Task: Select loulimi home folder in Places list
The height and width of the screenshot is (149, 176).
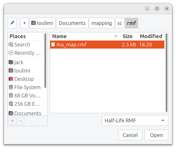Action: click(26, 70)
